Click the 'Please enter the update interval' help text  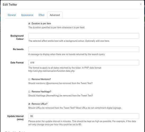click(x=82, y=123)
